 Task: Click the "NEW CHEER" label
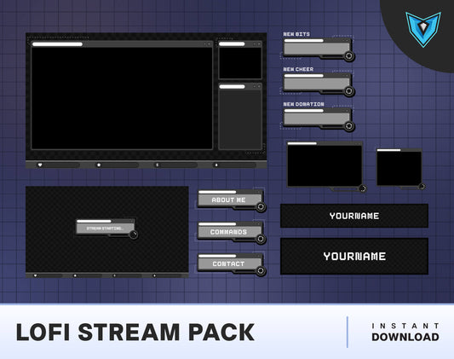pyautogui.click(x=298, y=69)
